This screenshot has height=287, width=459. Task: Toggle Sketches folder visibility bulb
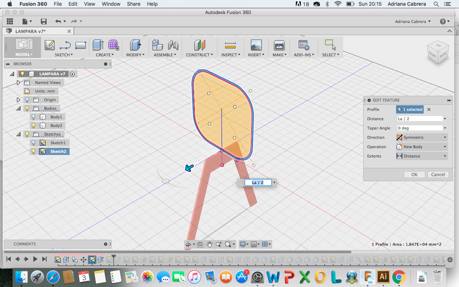coord(27,134)
